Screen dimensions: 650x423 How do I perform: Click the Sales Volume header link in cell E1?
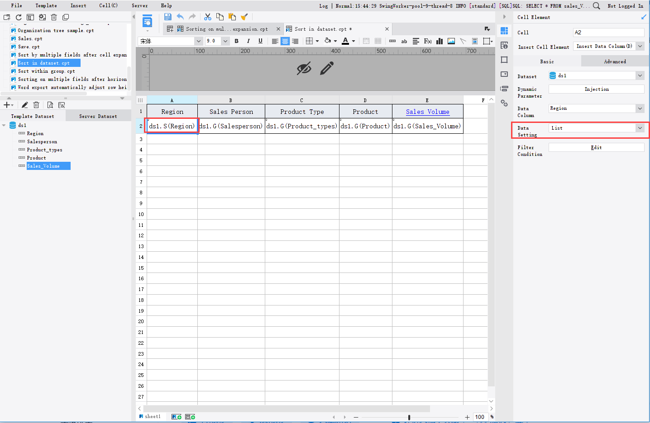click(x=428, y=112)
